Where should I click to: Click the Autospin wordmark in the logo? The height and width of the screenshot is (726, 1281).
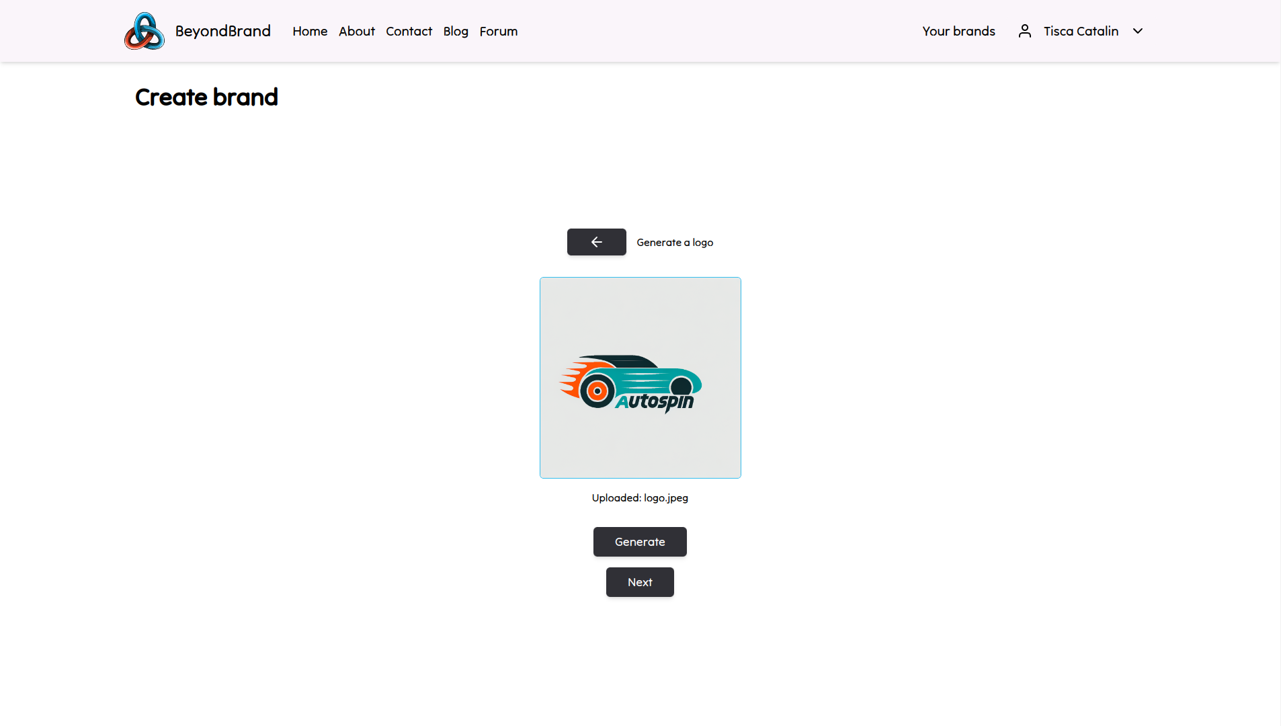point(655,402)
